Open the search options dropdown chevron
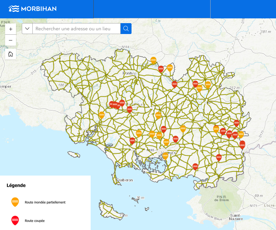Viewport: 276px width, 230px height. 27,29
